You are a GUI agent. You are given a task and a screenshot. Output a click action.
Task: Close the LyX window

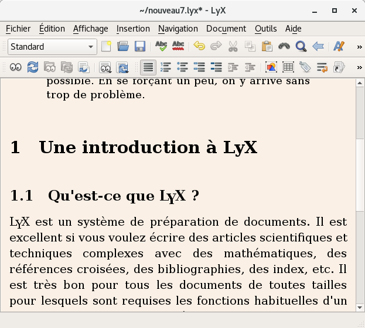point(354,11)
